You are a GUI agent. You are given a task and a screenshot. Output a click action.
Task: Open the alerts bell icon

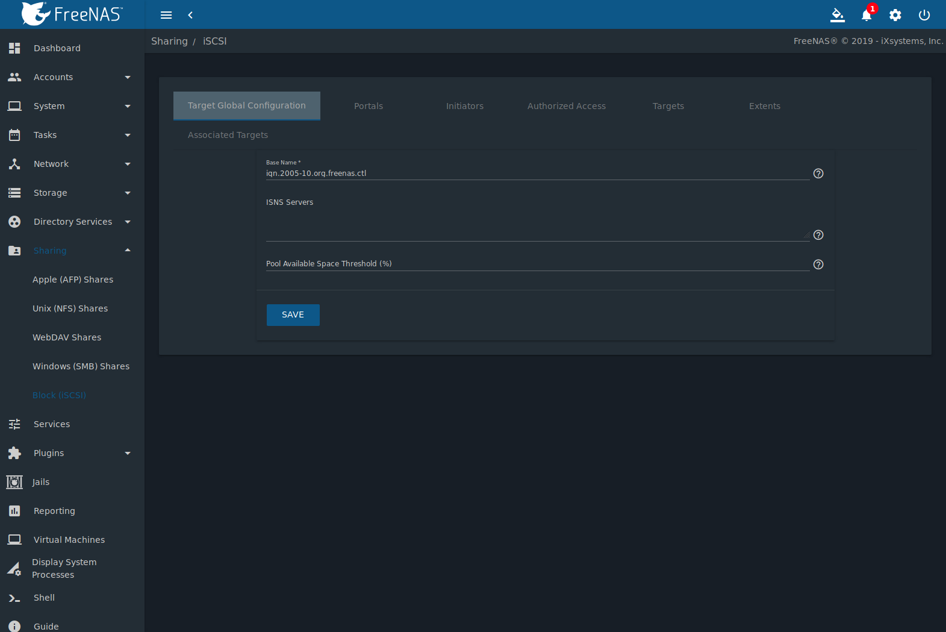point(867,15)
